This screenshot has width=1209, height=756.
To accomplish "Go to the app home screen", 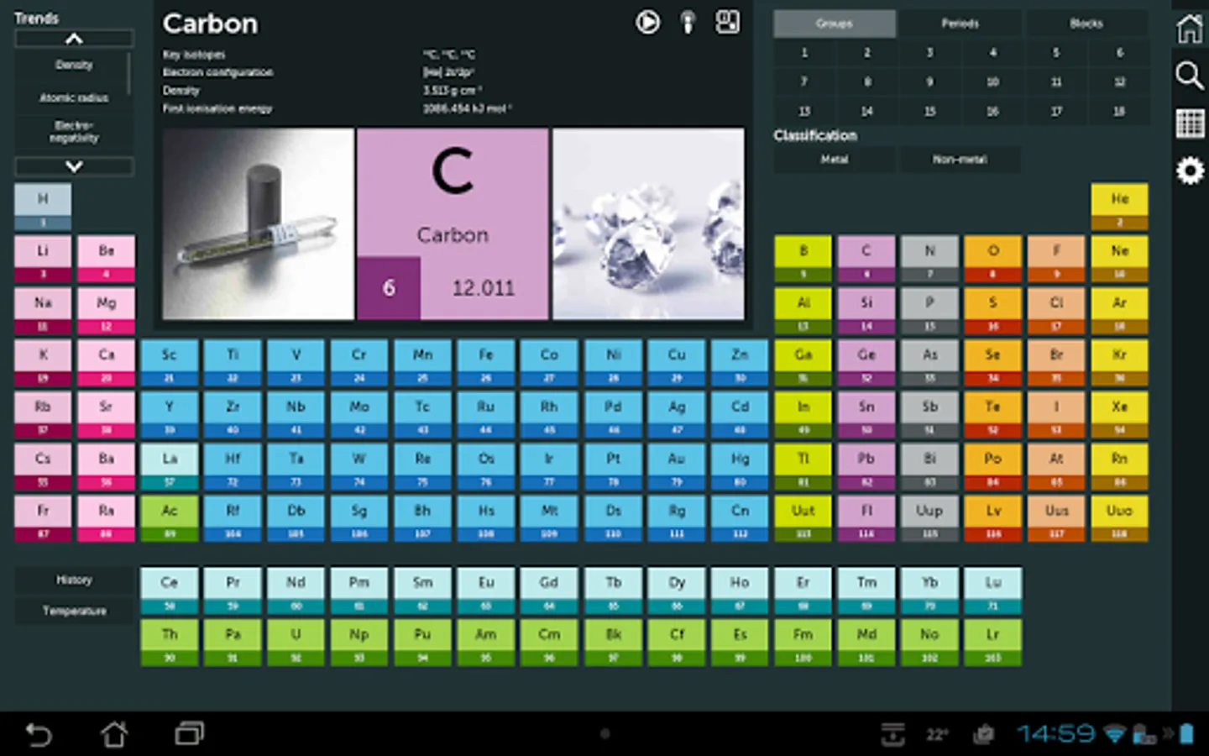I will coord(1190,29).
